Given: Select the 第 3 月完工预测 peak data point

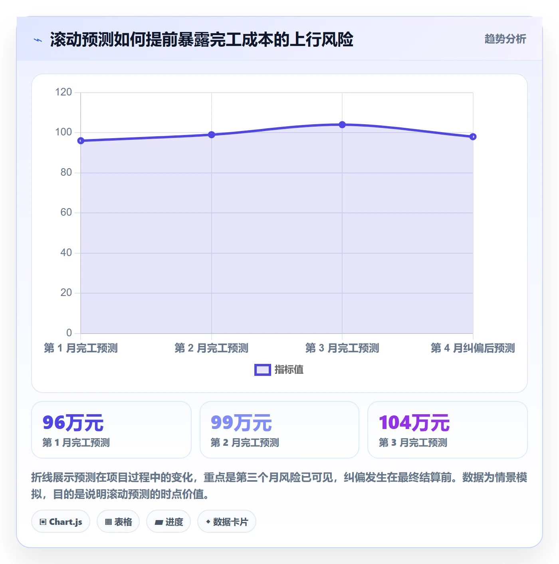Looking at the screenshot, I should click(x=342, y=125).
